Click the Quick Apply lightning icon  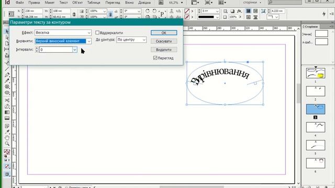[324, 14]
